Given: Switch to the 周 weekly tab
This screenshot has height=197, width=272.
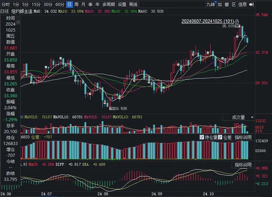Looking at the screenshot, I should point(76,5).
